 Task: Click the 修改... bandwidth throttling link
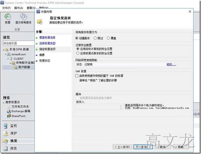tap(171, 64)
